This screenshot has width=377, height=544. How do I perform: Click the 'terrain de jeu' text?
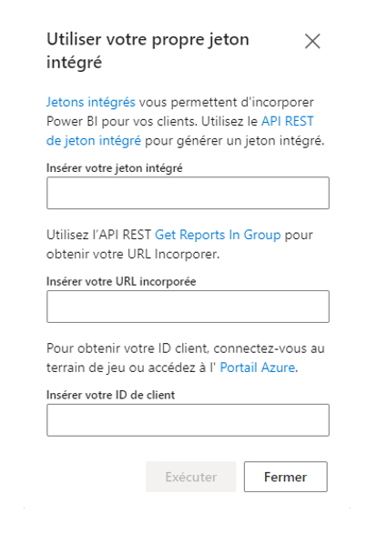tap(87, 368)
